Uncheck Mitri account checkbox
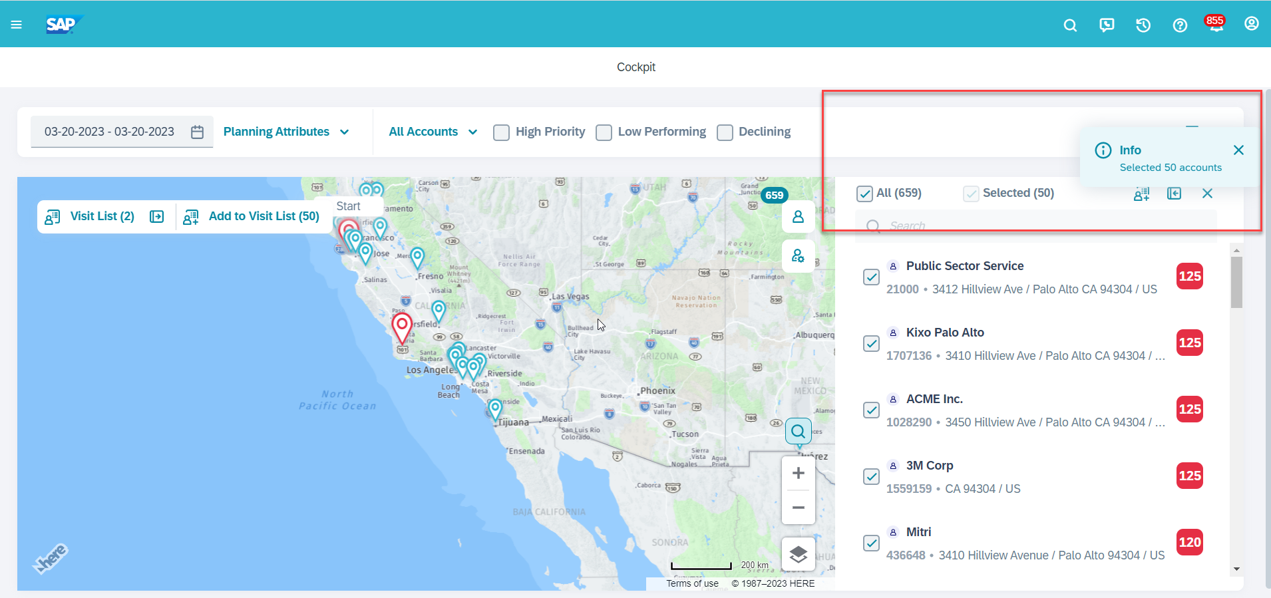The width and height of the screenshot is (1271, 598). coord(871,543)
